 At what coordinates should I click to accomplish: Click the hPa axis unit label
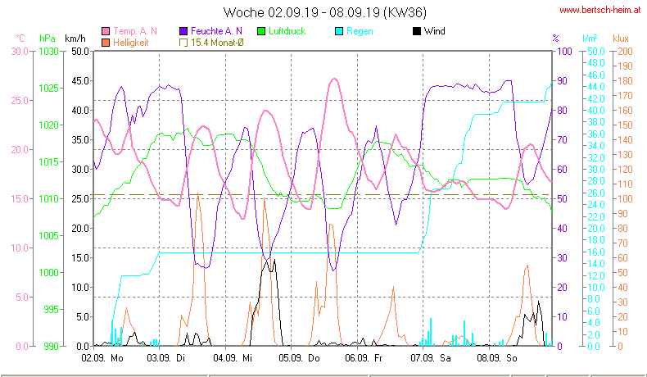point(47,39)
